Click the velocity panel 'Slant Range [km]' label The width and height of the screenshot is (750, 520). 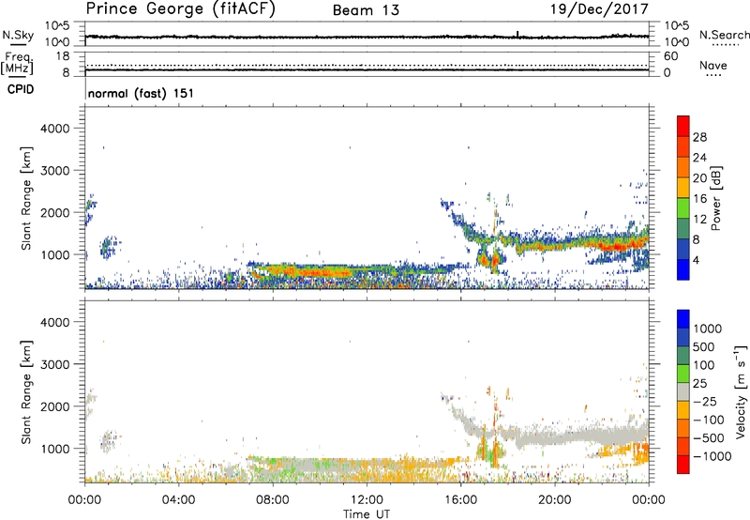[26, 392]
